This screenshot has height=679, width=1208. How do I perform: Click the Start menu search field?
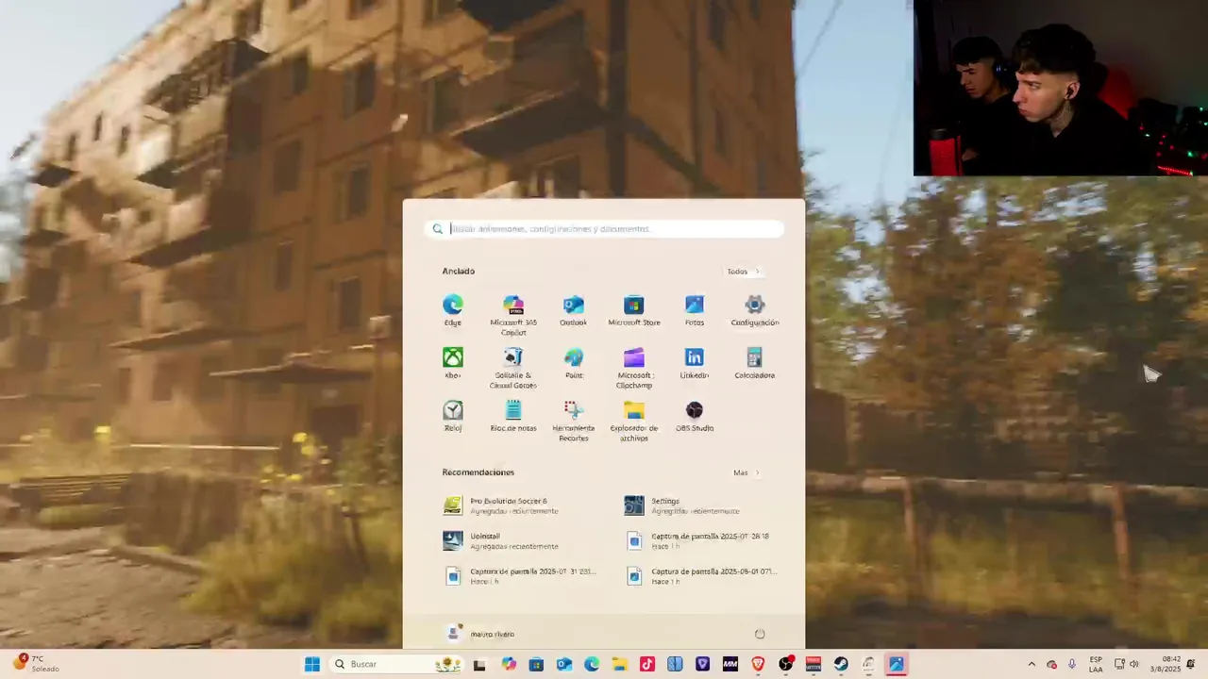click(x=604, y=228)
